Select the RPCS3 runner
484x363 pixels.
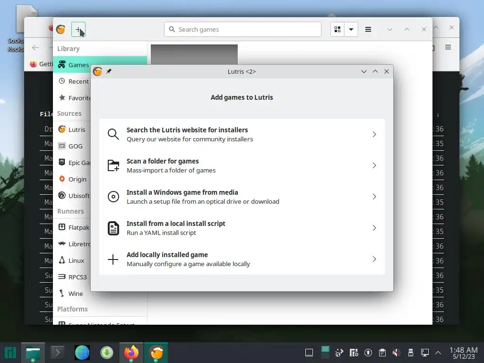(x=72, y=277)
